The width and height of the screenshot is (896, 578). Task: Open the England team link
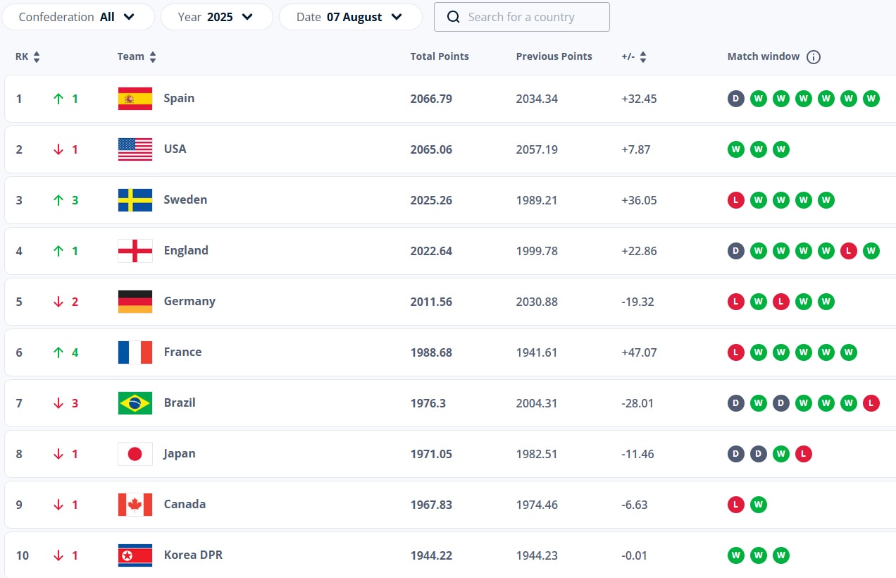(x=186, y=250)
